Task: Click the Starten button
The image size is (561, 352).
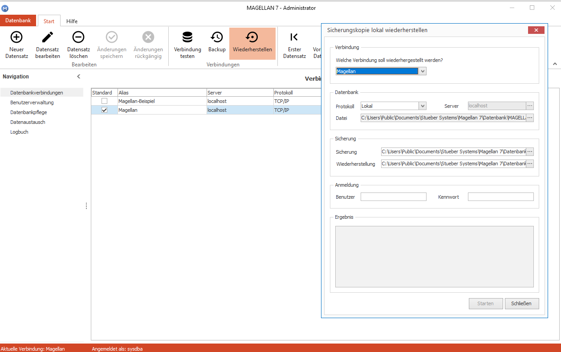Action: 486,303
